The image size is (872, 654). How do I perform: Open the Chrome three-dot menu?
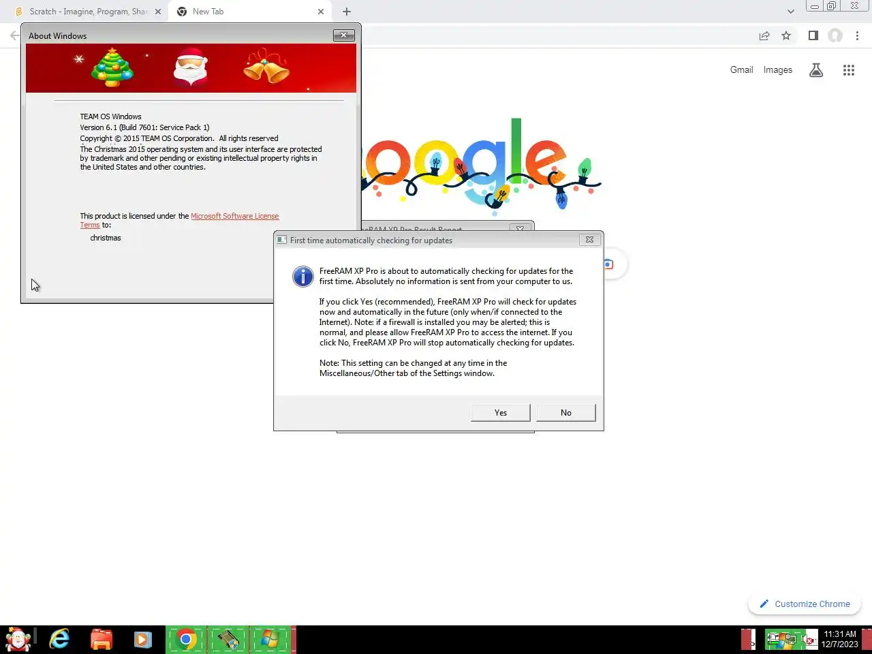857,35
